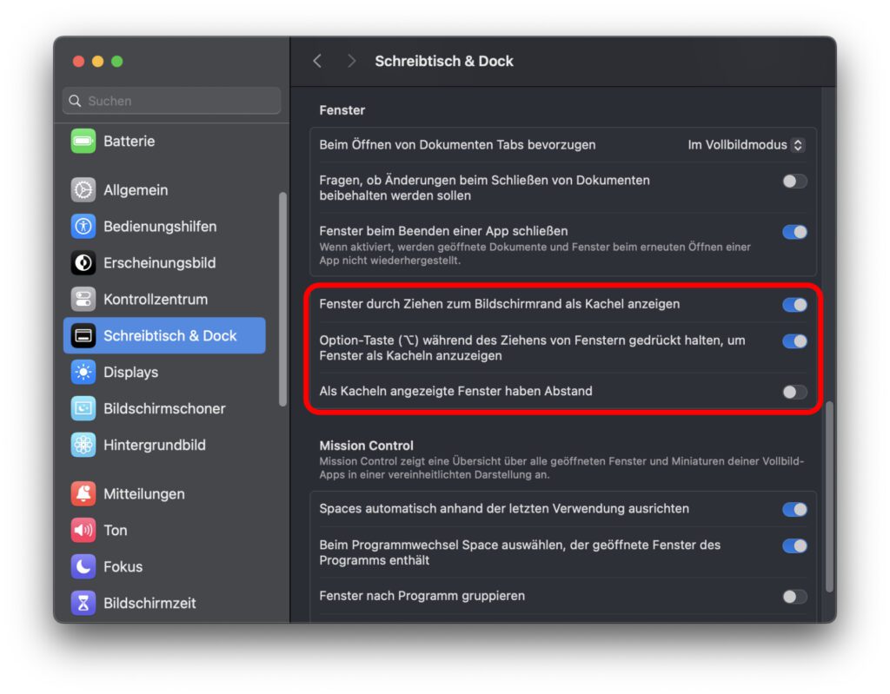Open the Fokus settings pane
Image resolution: width=890 pixels, height=694 pixels.
(x=83, y=566)
